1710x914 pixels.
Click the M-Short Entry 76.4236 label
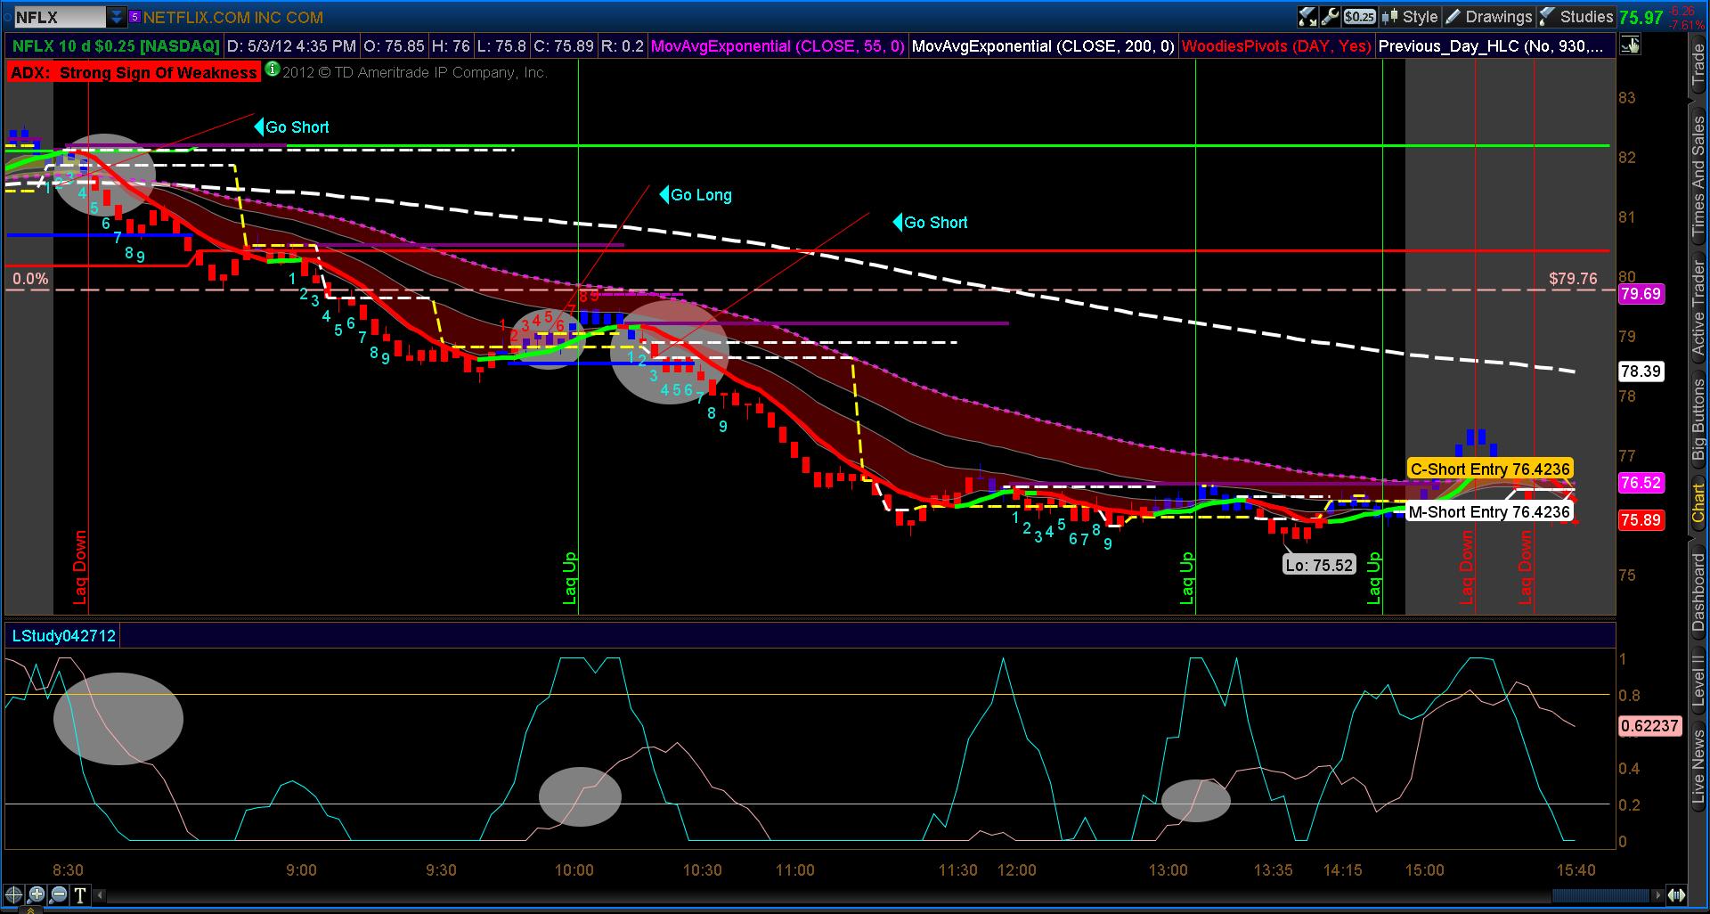1490,512
